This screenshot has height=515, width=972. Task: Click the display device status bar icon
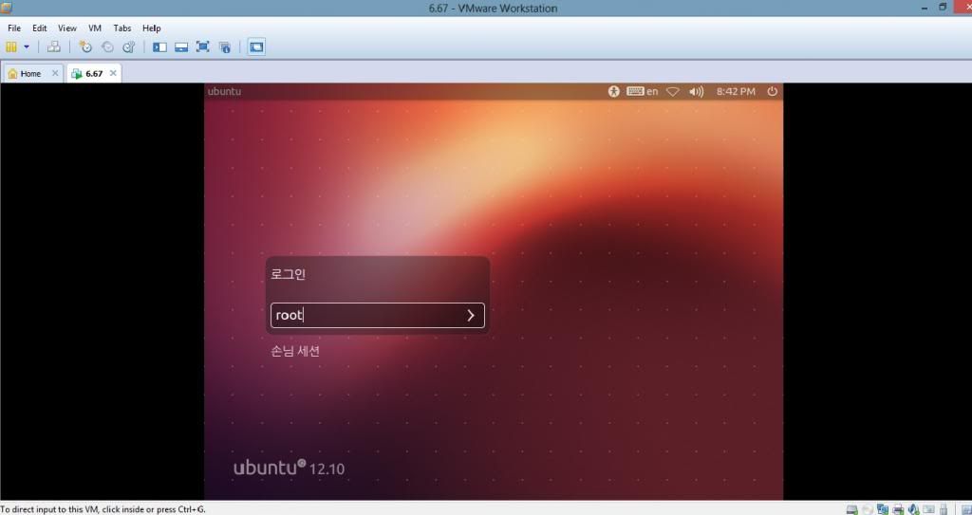[x=928, y=509]
